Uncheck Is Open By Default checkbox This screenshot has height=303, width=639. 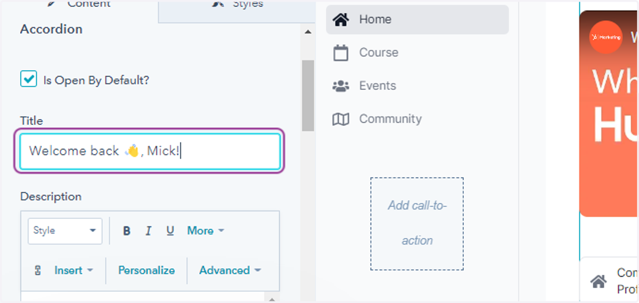28,79
